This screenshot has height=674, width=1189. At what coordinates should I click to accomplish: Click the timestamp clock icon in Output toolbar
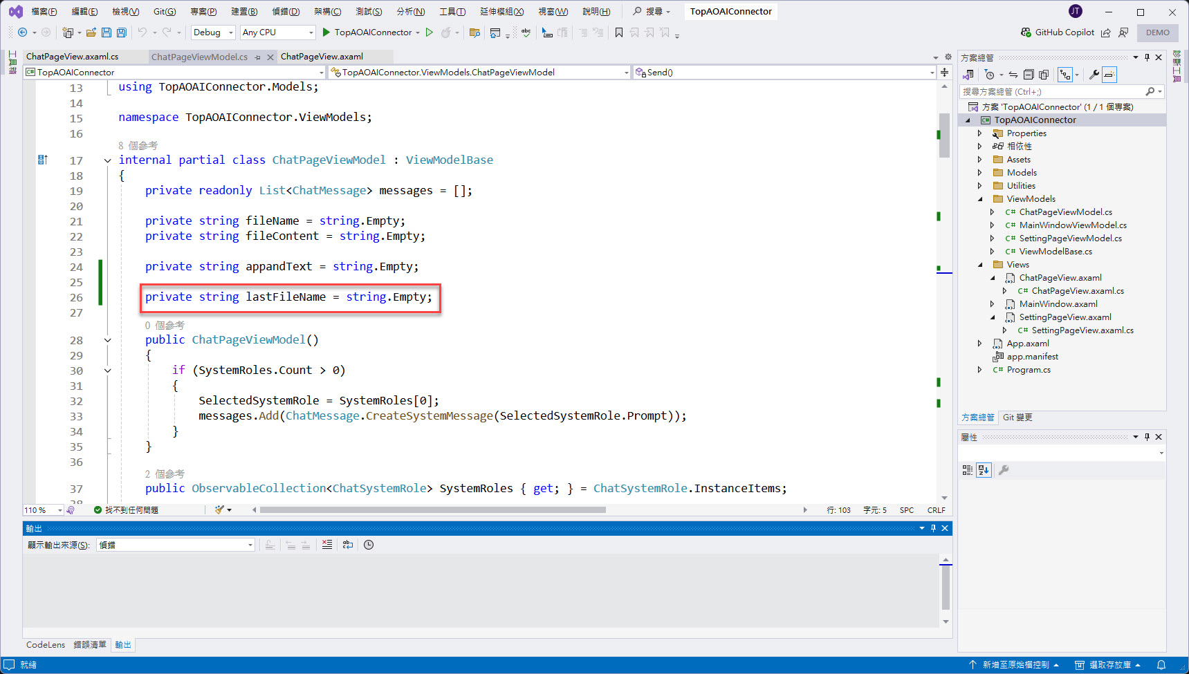369,545
